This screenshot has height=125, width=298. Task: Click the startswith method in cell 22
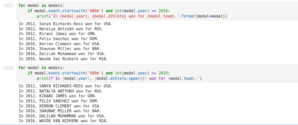pyautogui.click(x=73, y=11)
